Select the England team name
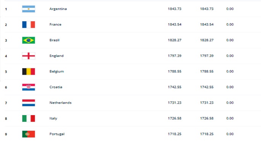Viewport: 261px width, 141px height. [56, 56]
